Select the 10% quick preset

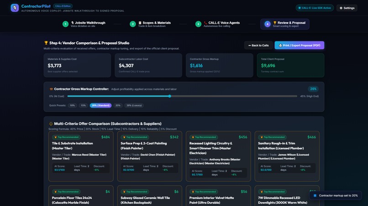coord(72,106)
